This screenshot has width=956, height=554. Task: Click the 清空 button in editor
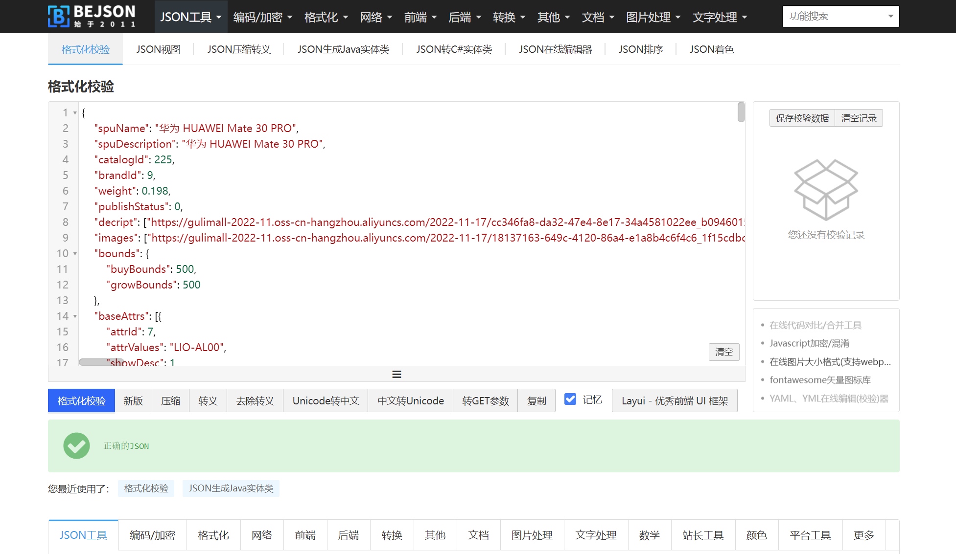tap(723, 352)
